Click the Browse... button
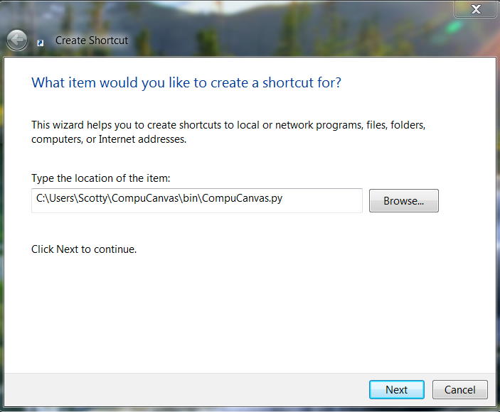Viewport: 500px width, 412px height. coord(404,200)
